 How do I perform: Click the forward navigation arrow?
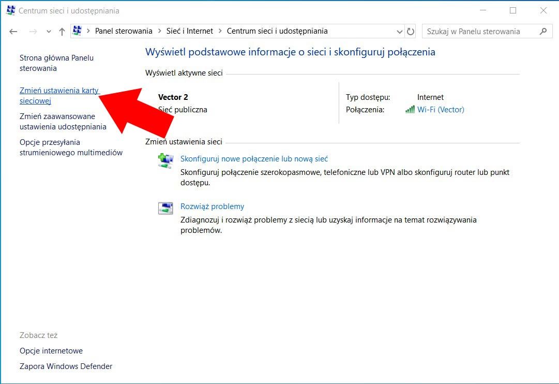[33, 32]
